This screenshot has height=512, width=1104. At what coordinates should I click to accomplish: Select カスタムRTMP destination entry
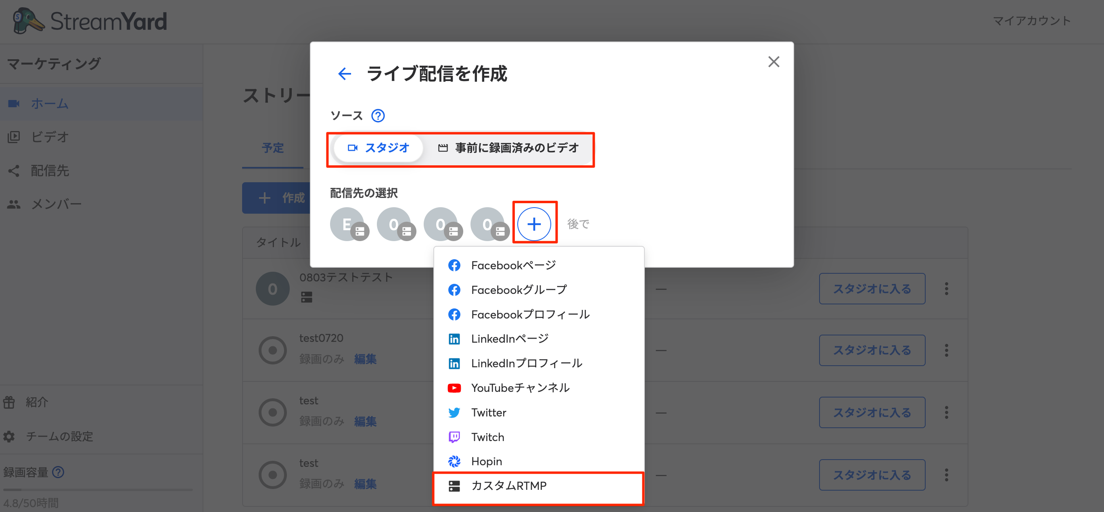click(x=539, y=486)
